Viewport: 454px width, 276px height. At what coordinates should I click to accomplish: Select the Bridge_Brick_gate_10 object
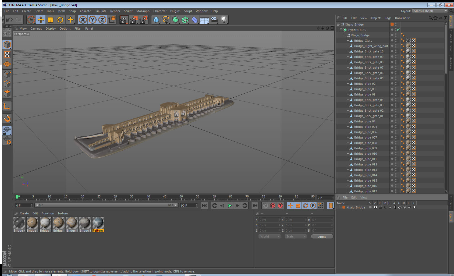[x=369, y=51]
